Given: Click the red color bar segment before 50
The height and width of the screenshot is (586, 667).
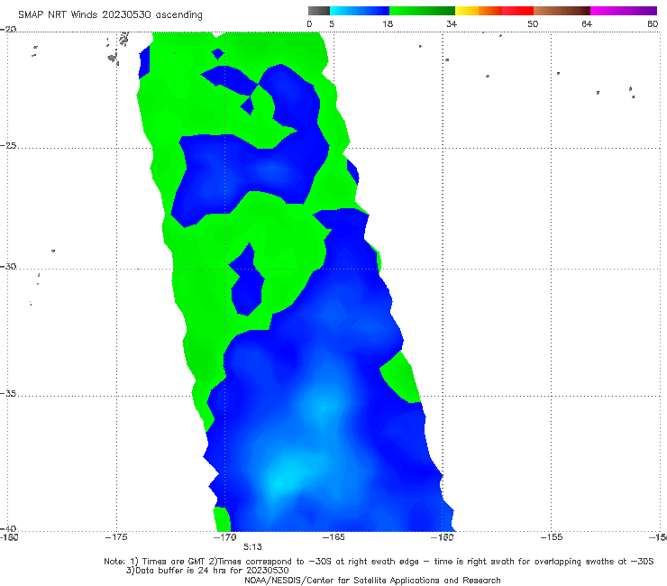Looking at the screenshot, I should pos(518,11).
